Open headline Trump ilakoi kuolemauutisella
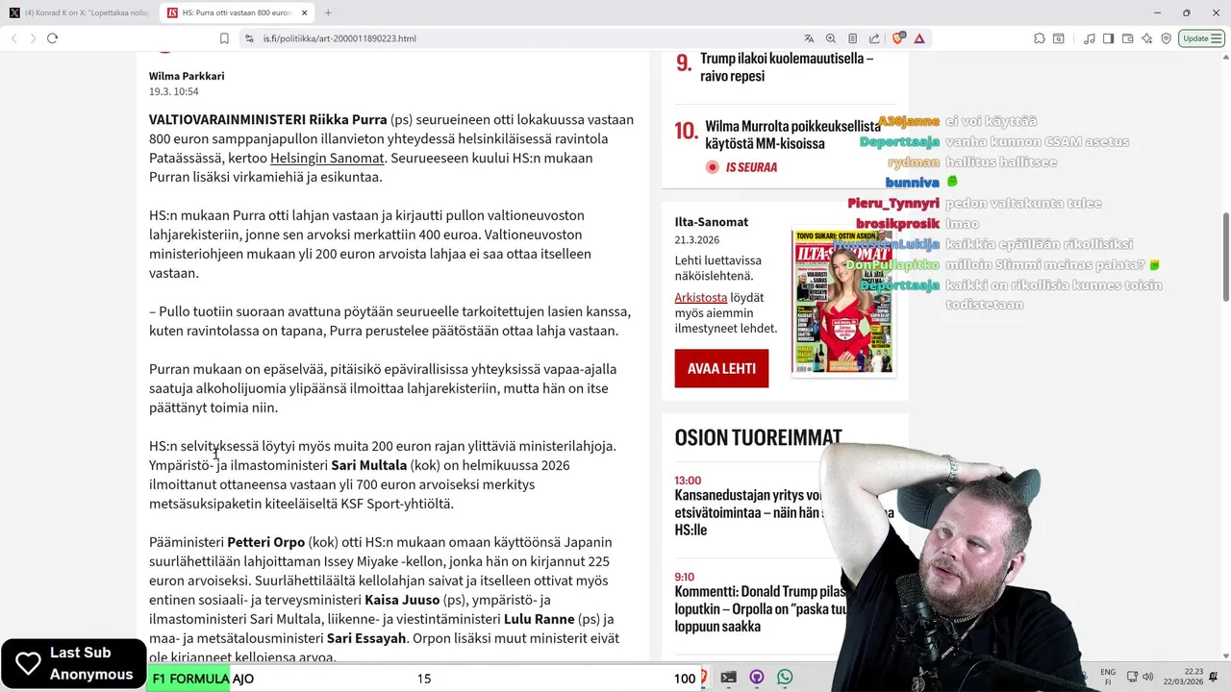1231x692 pixels. (x=786, y=67)
